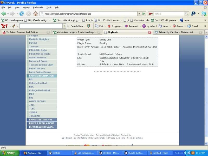Open the address bar history dropdown
Image resolution: width=208 pixels, height=156 pixels.
139,14
